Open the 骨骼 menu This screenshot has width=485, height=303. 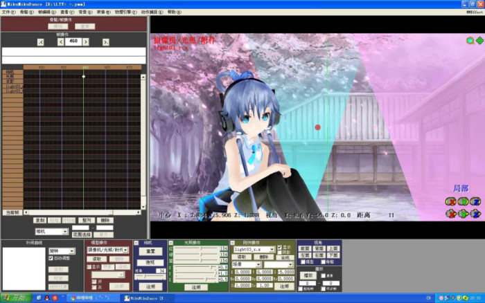(26, 12)
